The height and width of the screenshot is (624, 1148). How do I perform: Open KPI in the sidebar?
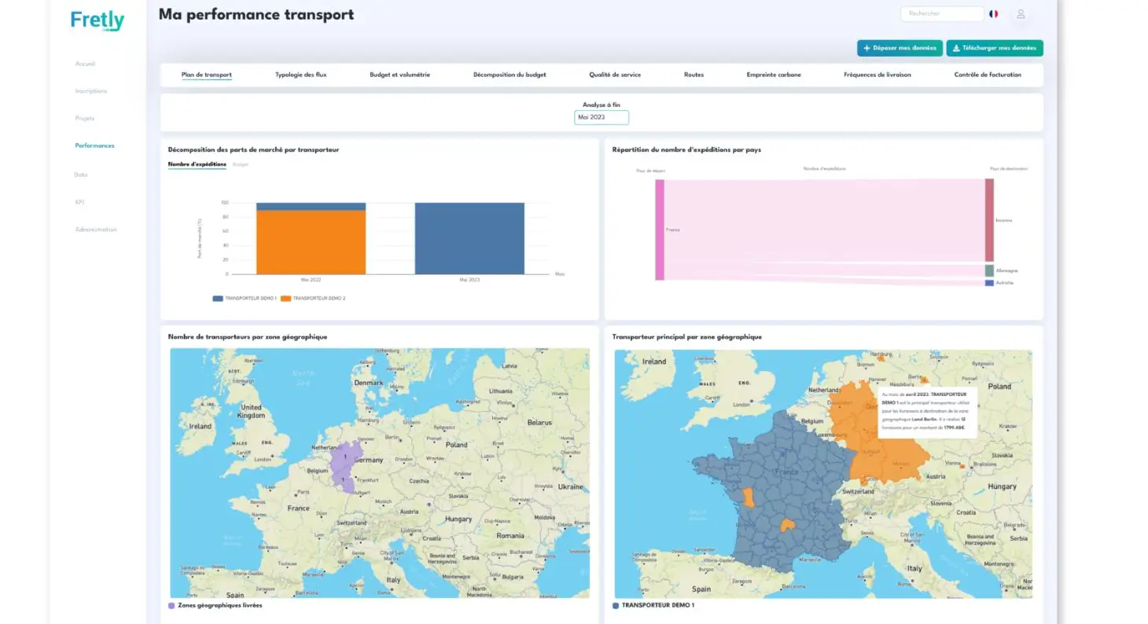pyautogui.click(x=79, y=202)
